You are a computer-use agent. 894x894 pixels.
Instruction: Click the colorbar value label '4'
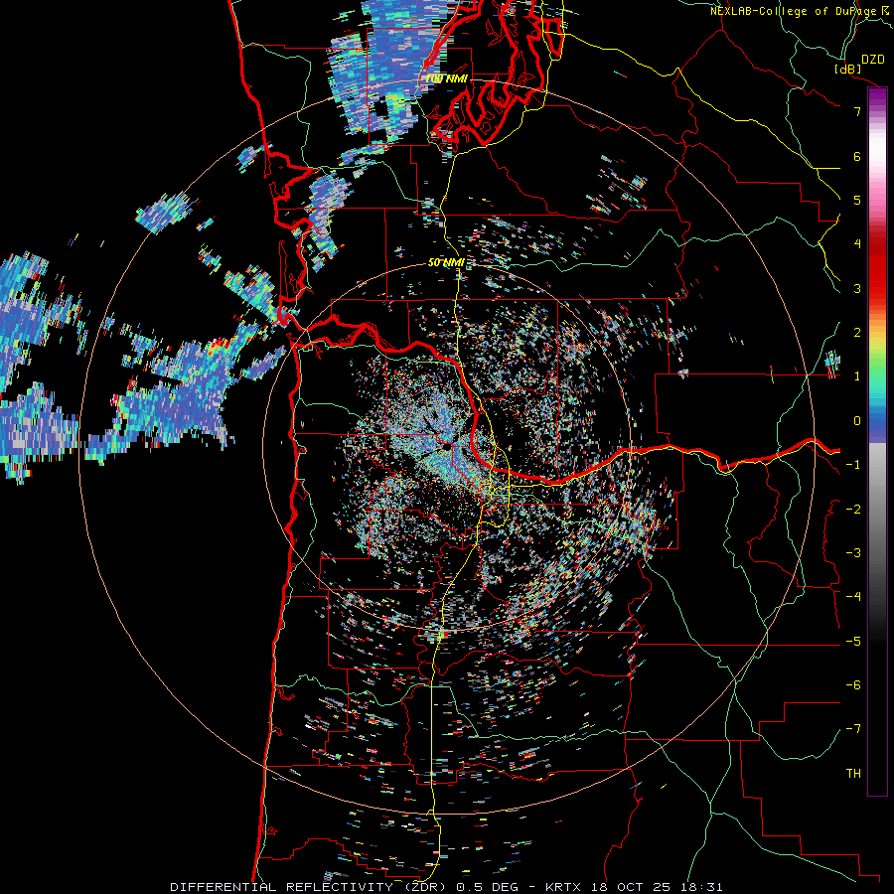pos(857,244)
